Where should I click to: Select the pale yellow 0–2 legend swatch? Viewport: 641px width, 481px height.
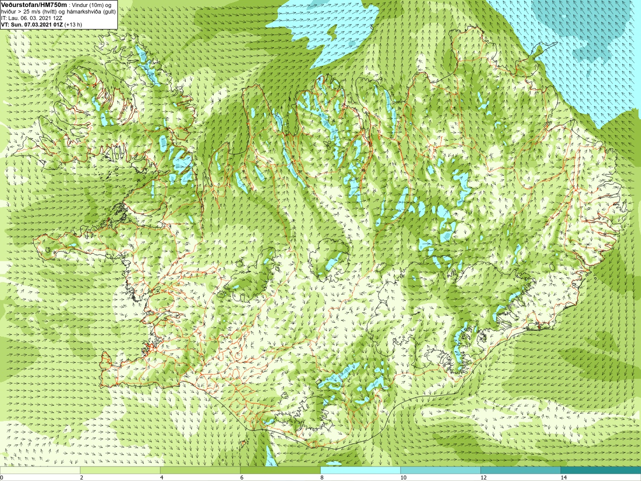[40, 470]
